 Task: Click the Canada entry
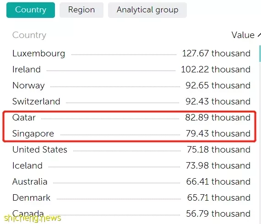click(x=131, y=213)
